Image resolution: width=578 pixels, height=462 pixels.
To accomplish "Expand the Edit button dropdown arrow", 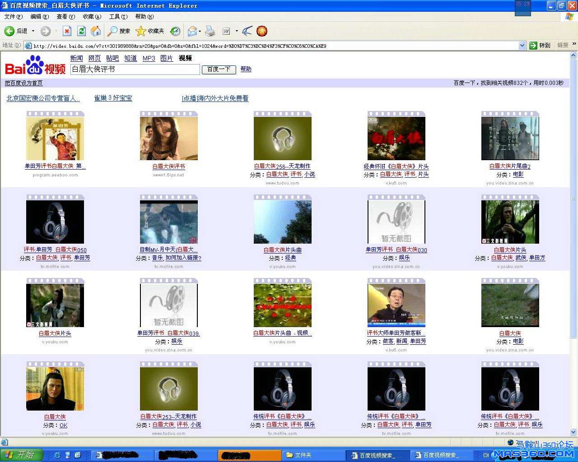I will point(237,31).
